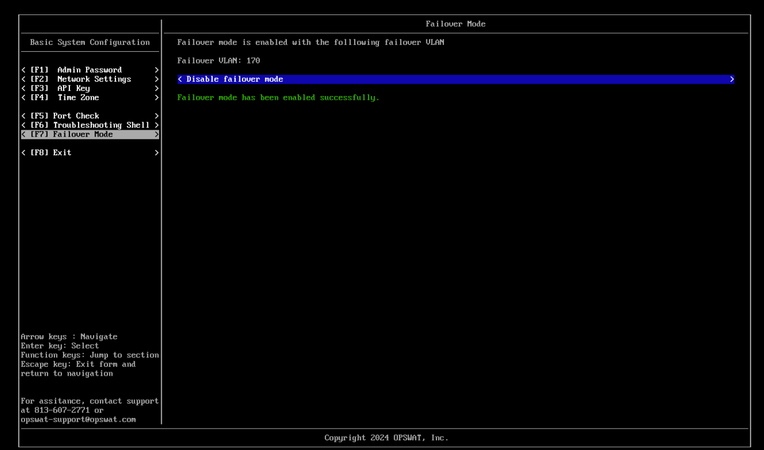The width and height of the screenshot is (764, 450).
Task: Click right chevron at end of Exit row
Action: click(x=157, y=153)
